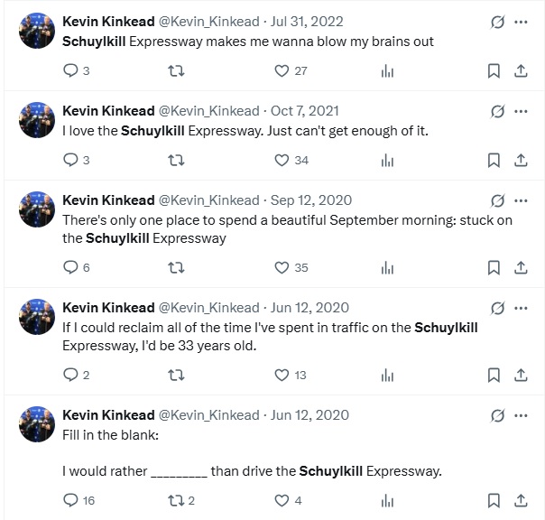545x520 pixels.
Task: Reply to the 'Fill in the blank' tweet
Action: [71, 499]
